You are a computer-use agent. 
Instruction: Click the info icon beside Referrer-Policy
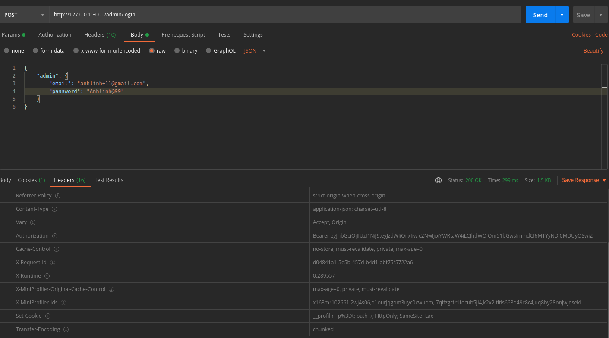click(x=58, y=195)
